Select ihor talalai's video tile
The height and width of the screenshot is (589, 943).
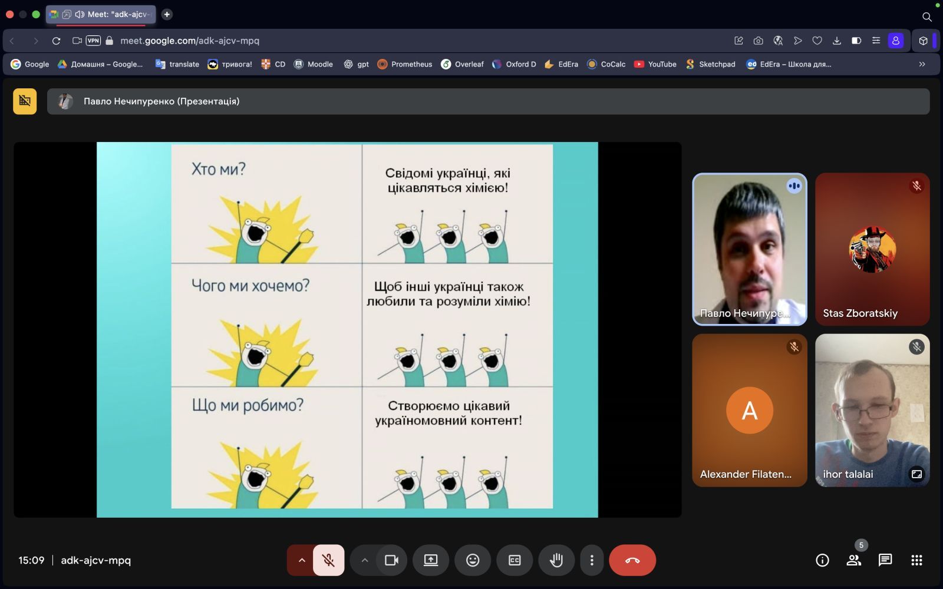(x=872, y=410)
